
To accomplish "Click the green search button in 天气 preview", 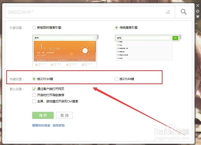I will point(175,38).
